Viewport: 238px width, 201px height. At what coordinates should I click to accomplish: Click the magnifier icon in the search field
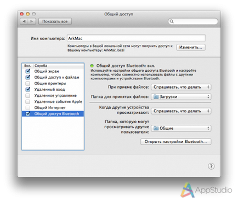click(172, 21)
